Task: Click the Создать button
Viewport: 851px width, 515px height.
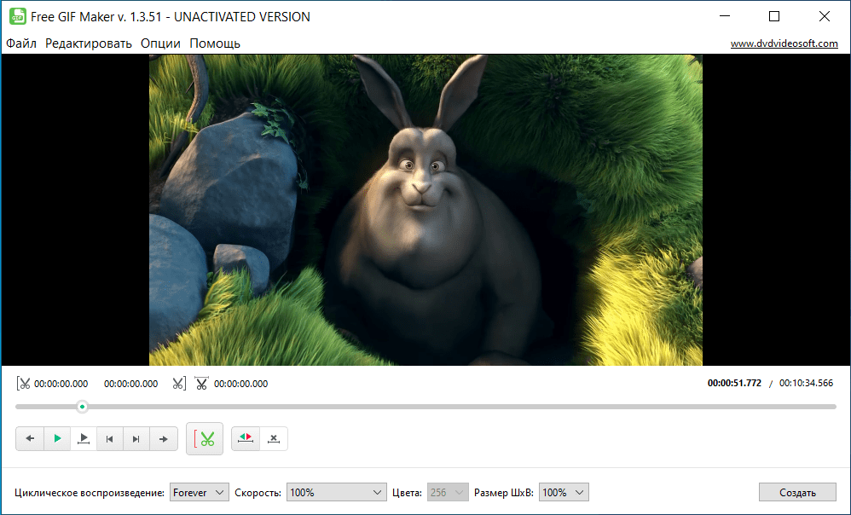Action: click(797, 492)
